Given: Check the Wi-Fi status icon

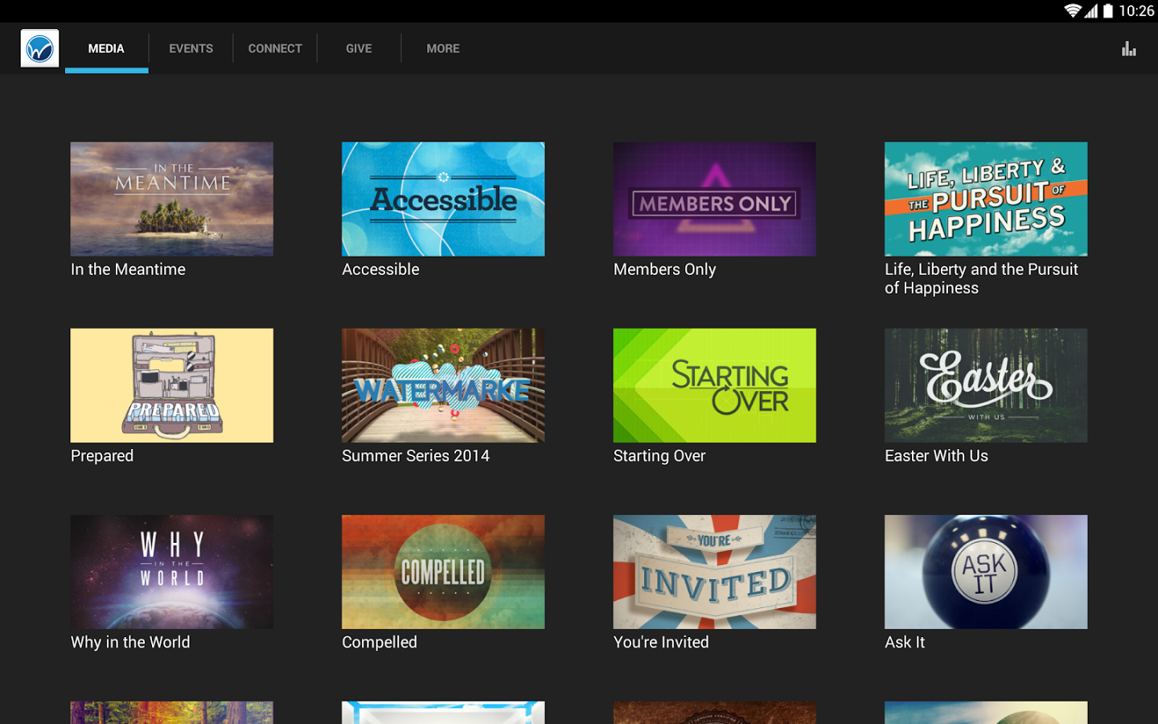Looking at the screenshot, I should 1072,10.
